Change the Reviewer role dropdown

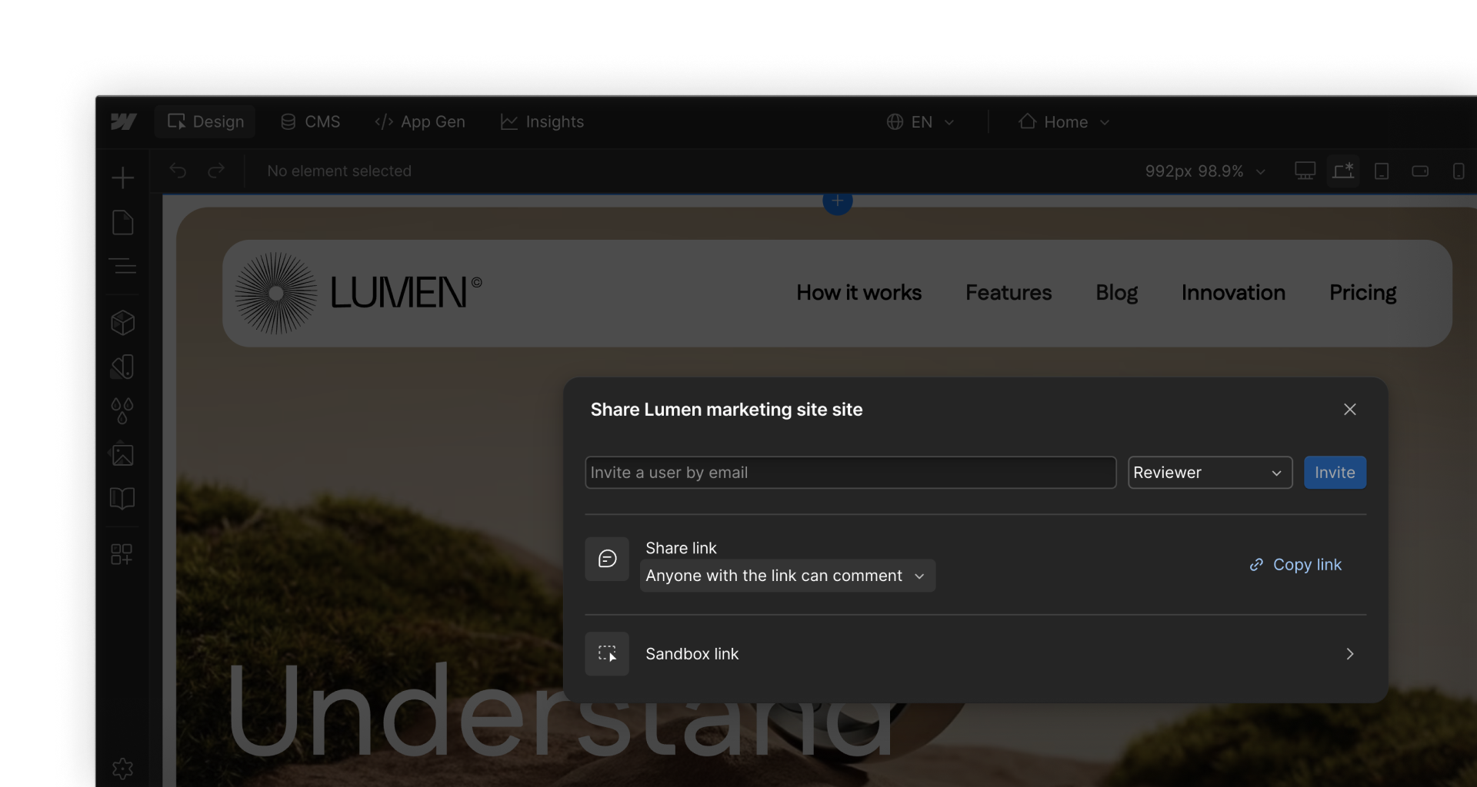pos(1209,472)
